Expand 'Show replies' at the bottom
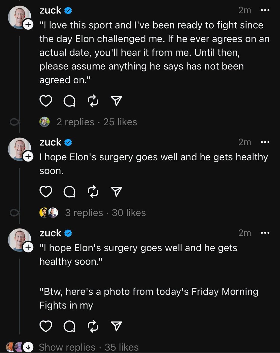280x353 pixels. [67, 347]
